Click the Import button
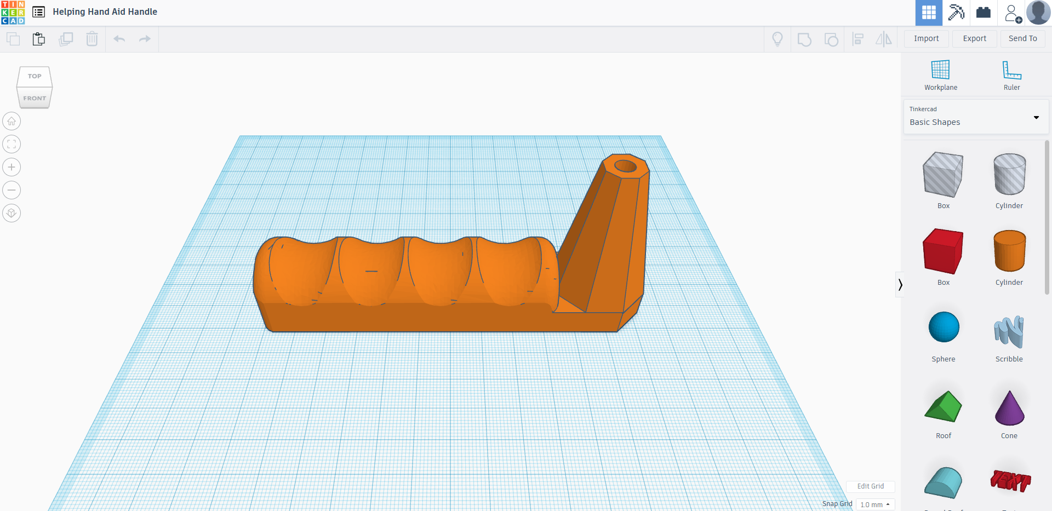This screenshot has width=1052, height=511. click(x=927, y=39)
